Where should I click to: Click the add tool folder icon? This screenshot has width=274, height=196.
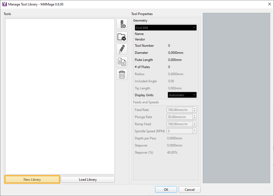122,37
